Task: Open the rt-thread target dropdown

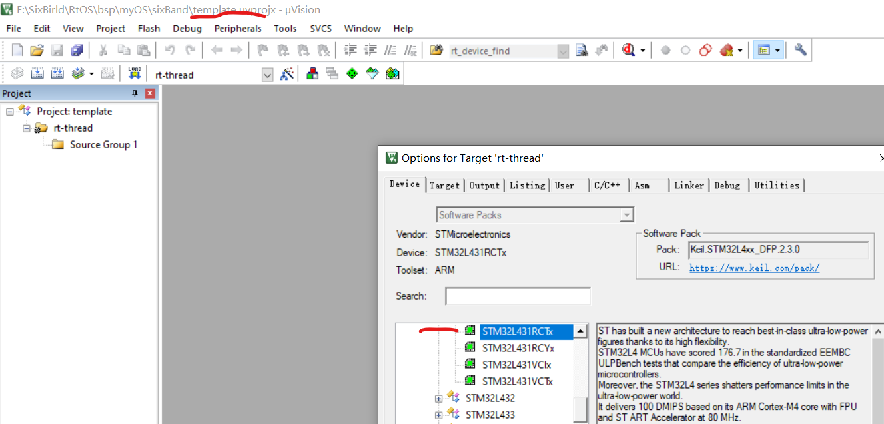Action: (x=268, y=75)
